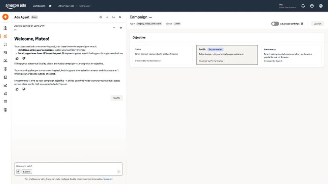Thumbs down the ROAS summary message
This screenshot has width=328, height=184.
[24, 59]
